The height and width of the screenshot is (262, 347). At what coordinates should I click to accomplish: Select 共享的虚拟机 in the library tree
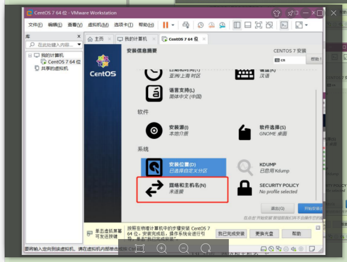(54, 68)
